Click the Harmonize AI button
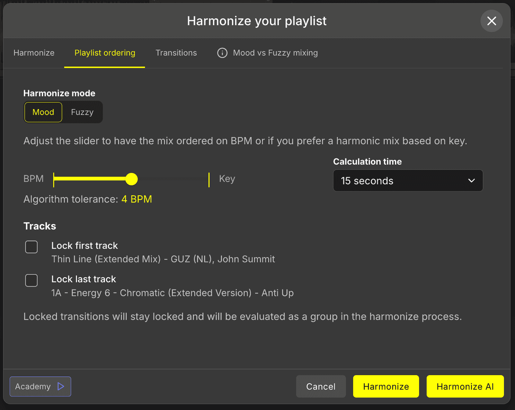This screenshot has height=410, width=515. (x=465, y=386)
